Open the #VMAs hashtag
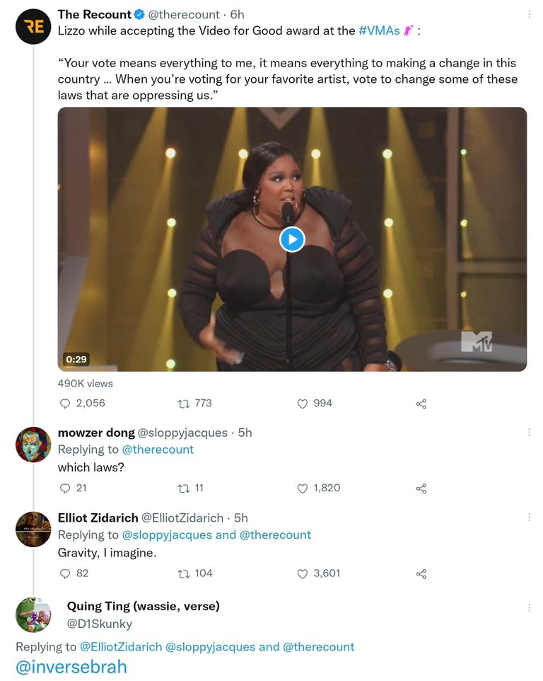Image resolution: width=543 pixels, height=681 pixels. point(379,31)
